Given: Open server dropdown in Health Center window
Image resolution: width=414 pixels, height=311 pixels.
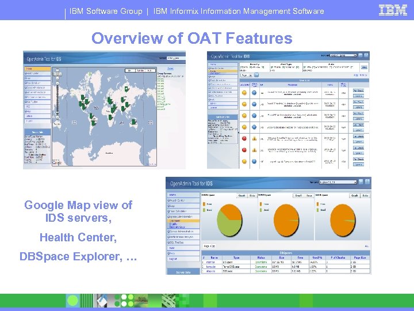Looking at the screenshot, I should 343,55.
